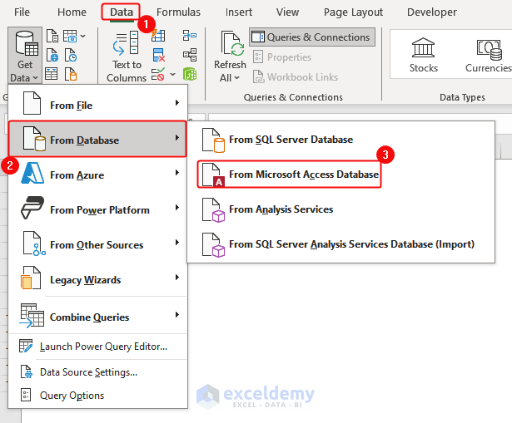
Task: Open Data Source Settings
Action: [x=97, y=371]
